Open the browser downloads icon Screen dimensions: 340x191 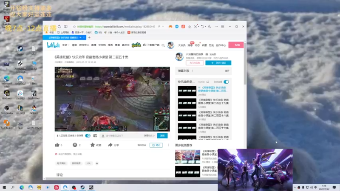190,26
